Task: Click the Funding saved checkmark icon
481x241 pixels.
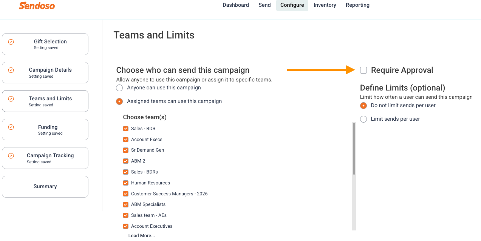Action: click(11, 127)
